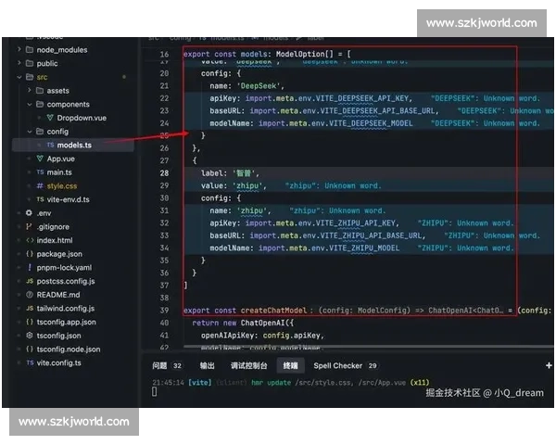The image size is (556, 445).
Task: Click git icon beside .gitignore
Action: [29, 226]
